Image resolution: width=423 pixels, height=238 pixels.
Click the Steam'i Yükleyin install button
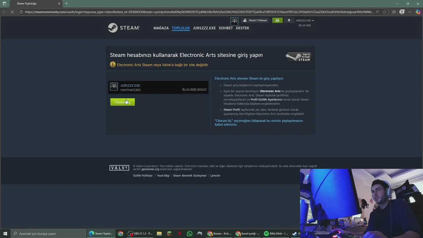tap(255, 20)
